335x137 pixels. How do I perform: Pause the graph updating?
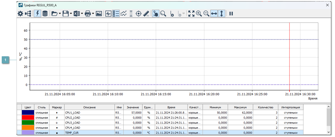[x=231, y=14]
